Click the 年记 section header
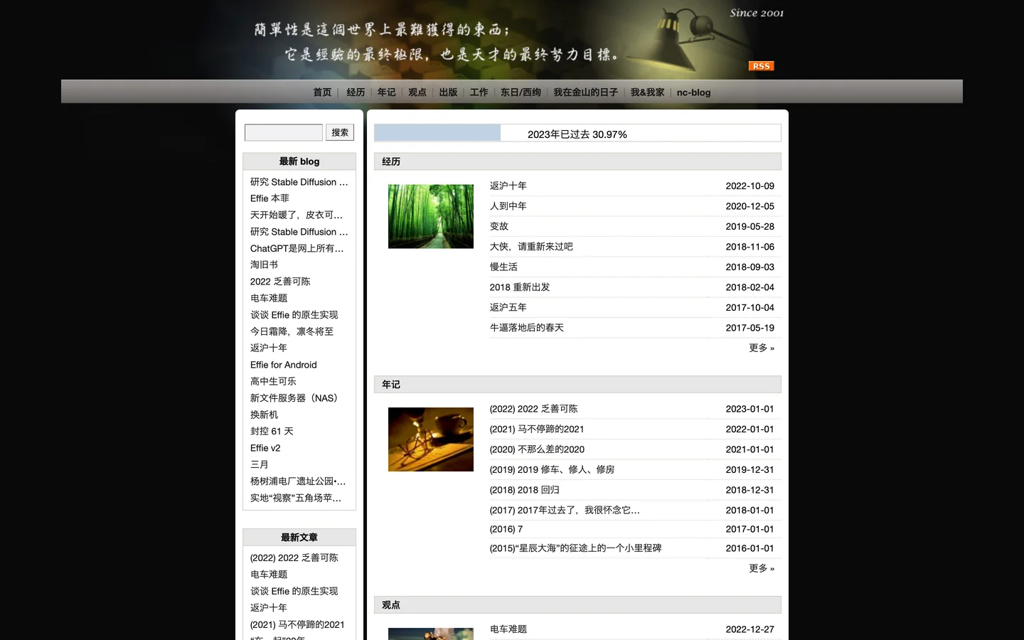 click(577, 384)
